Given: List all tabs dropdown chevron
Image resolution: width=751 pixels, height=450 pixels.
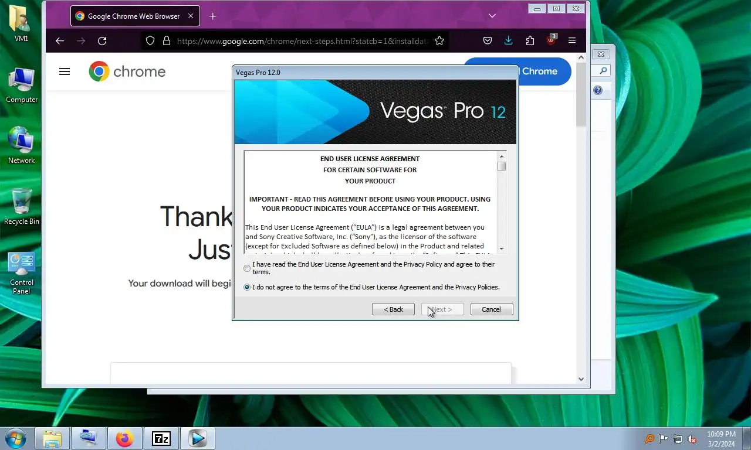Looking at the screenshot, I should click(x=492, y=16).
